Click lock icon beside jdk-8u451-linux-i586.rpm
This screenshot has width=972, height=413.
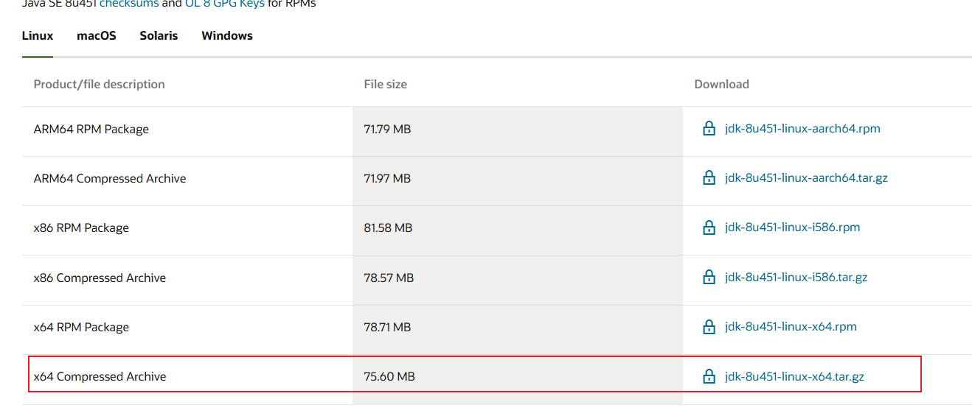(709, 227)
